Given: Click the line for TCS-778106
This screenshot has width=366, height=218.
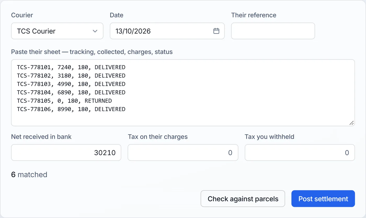Looking at the screenshot, I should pos(71,109).
